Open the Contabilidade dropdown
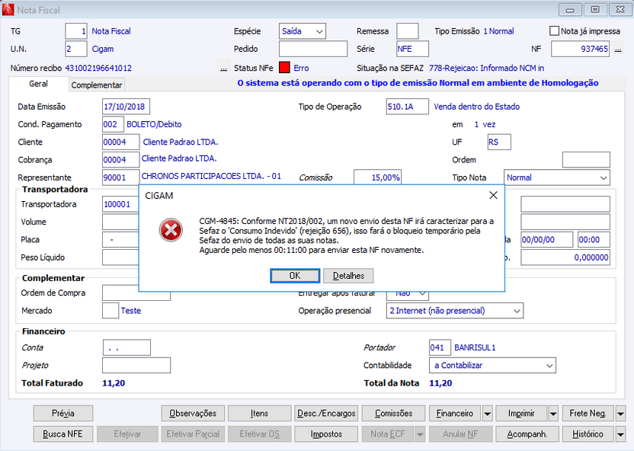634x451 pixels. click(x=492, y=366)
